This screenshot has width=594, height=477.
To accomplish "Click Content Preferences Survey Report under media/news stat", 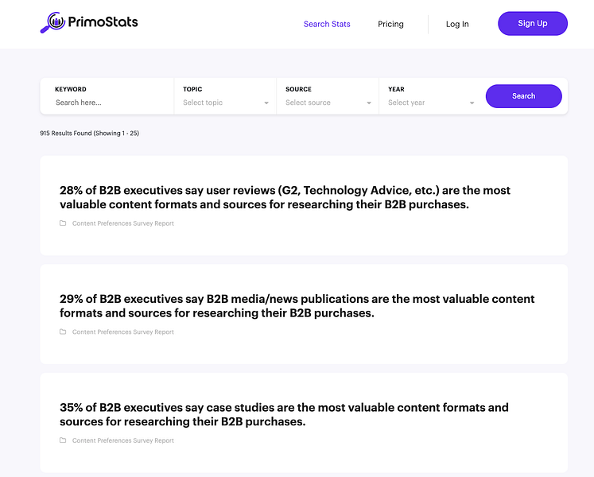I will [x=123, y=332].
